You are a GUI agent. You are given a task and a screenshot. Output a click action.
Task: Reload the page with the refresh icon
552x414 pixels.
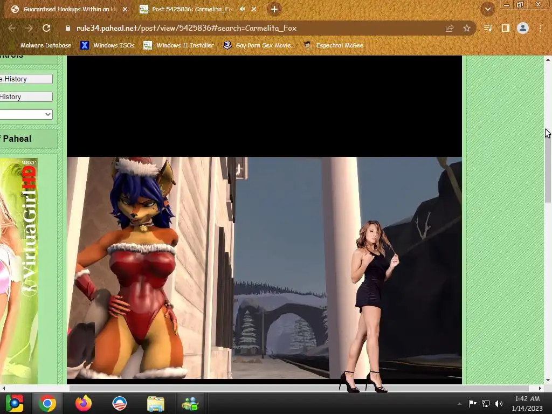pos(46,28)
